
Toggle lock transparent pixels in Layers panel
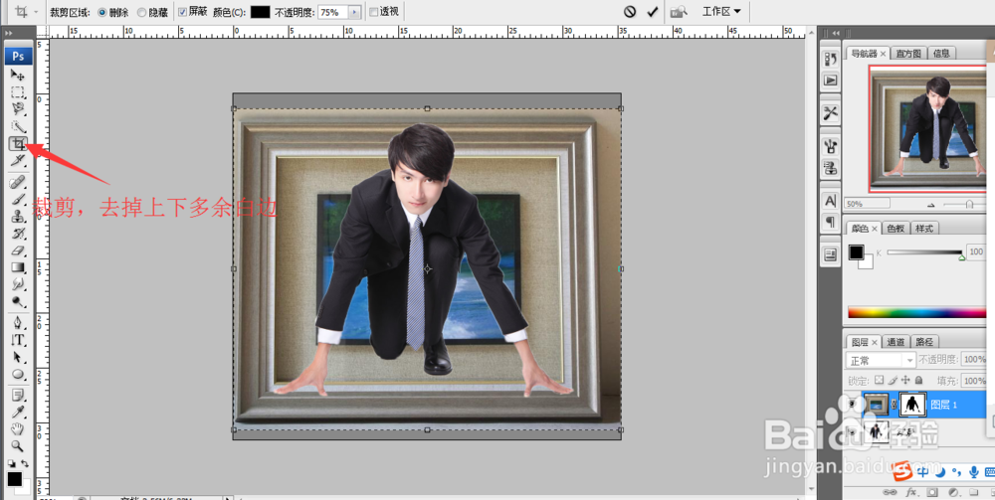[x=879, y=381]
